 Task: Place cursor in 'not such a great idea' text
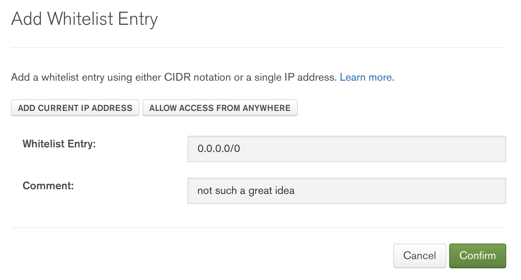[246, 191]
